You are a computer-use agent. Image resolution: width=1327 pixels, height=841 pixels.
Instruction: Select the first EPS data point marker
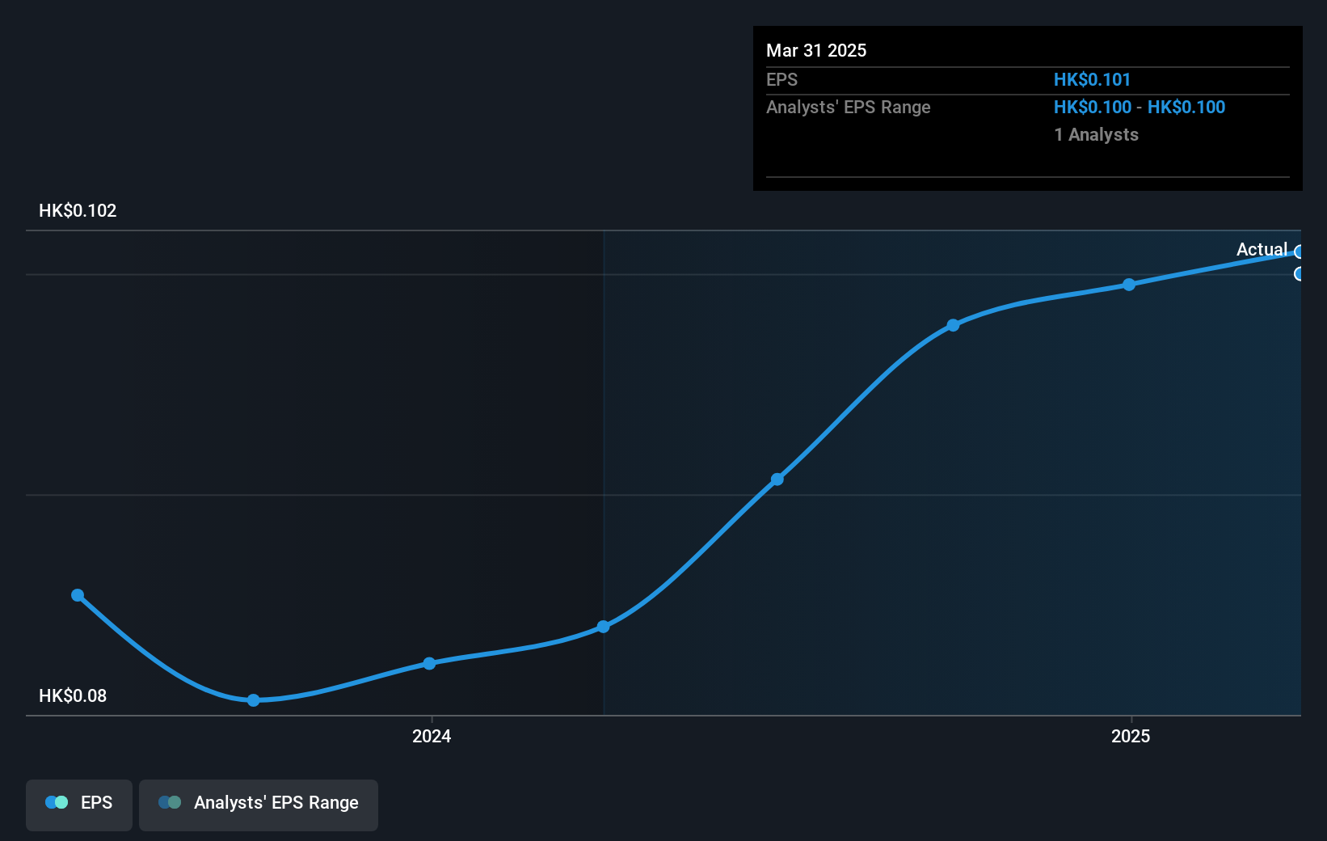coord(78,595)
